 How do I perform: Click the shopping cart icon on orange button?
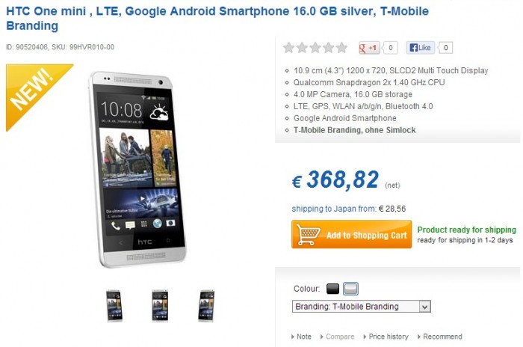(x=308, y=235)
